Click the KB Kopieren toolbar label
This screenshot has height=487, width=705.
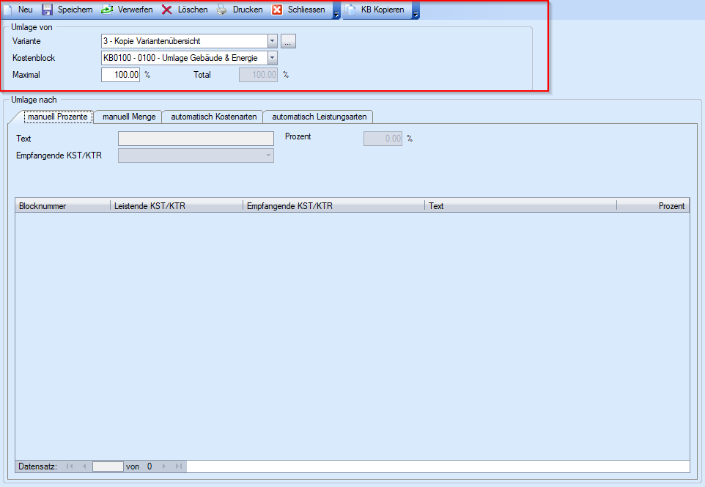pos(382,10)
